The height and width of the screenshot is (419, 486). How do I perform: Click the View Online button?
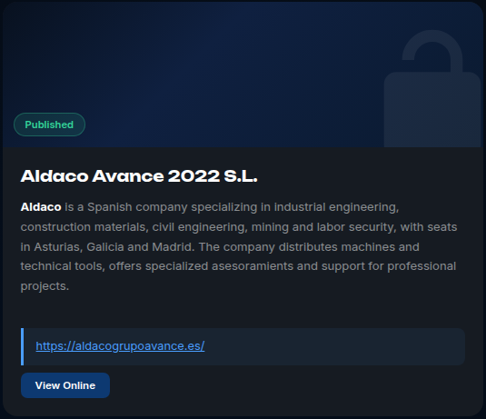point(65,385)
